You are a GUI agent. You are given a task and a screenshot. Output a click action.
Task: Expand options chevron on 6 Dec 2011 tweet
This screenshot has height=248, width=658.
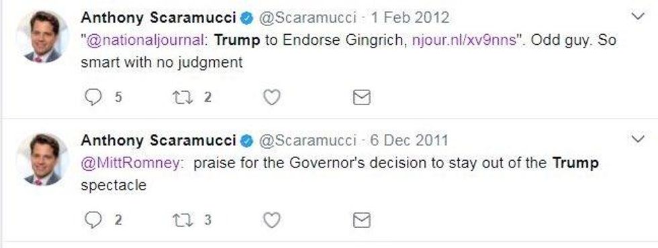638,139
